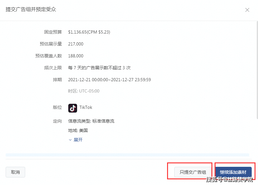Select the estimated impressions value 217,000
Viewport: 258px width, 185px height.
[x=76, y=44]
